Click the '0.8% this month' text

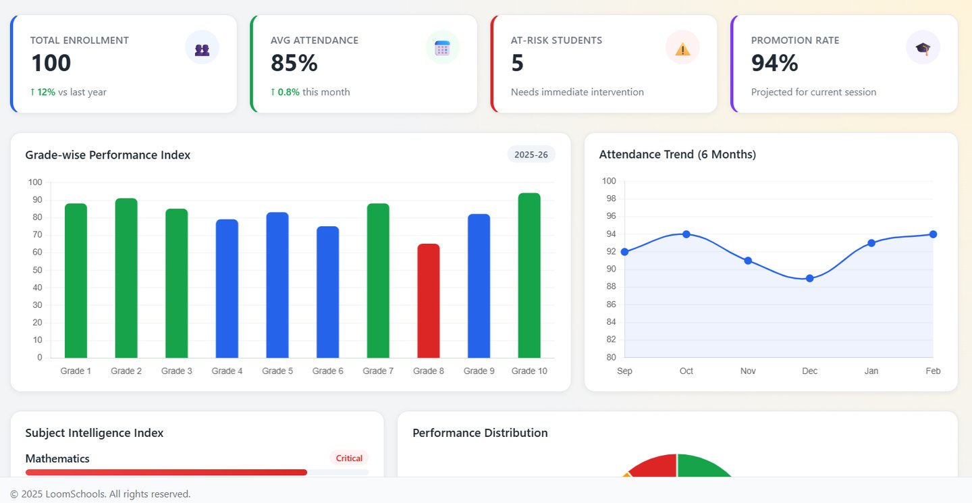[310, 92]
